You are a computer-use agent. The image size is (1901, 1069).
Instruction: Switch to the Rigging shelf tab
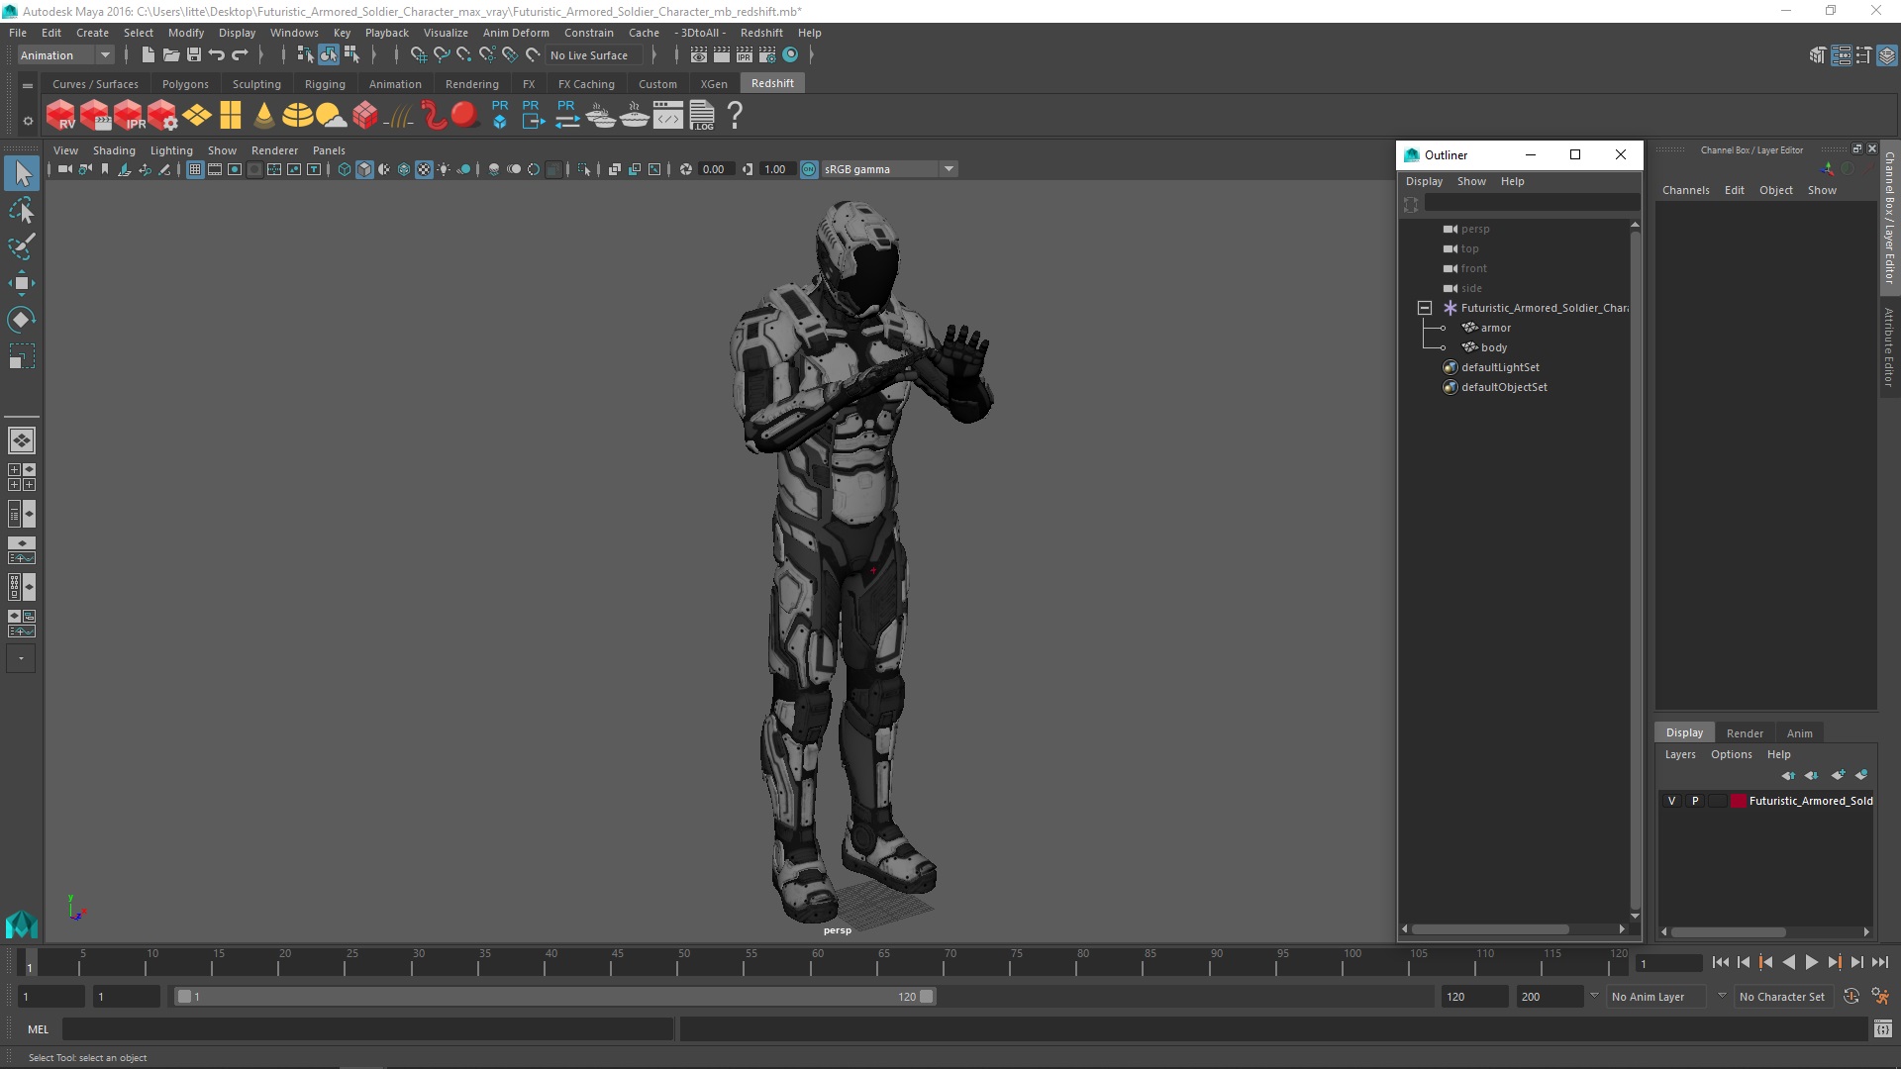tap(325, 84)
